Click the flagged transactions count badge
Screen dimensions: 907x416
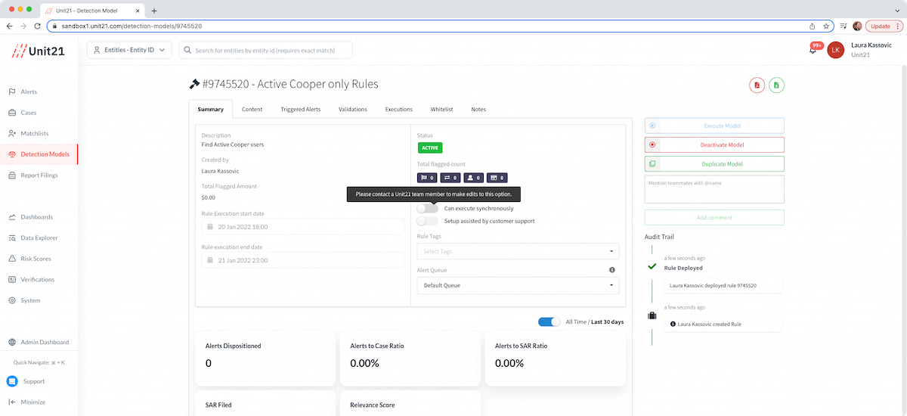pos(450,178)
